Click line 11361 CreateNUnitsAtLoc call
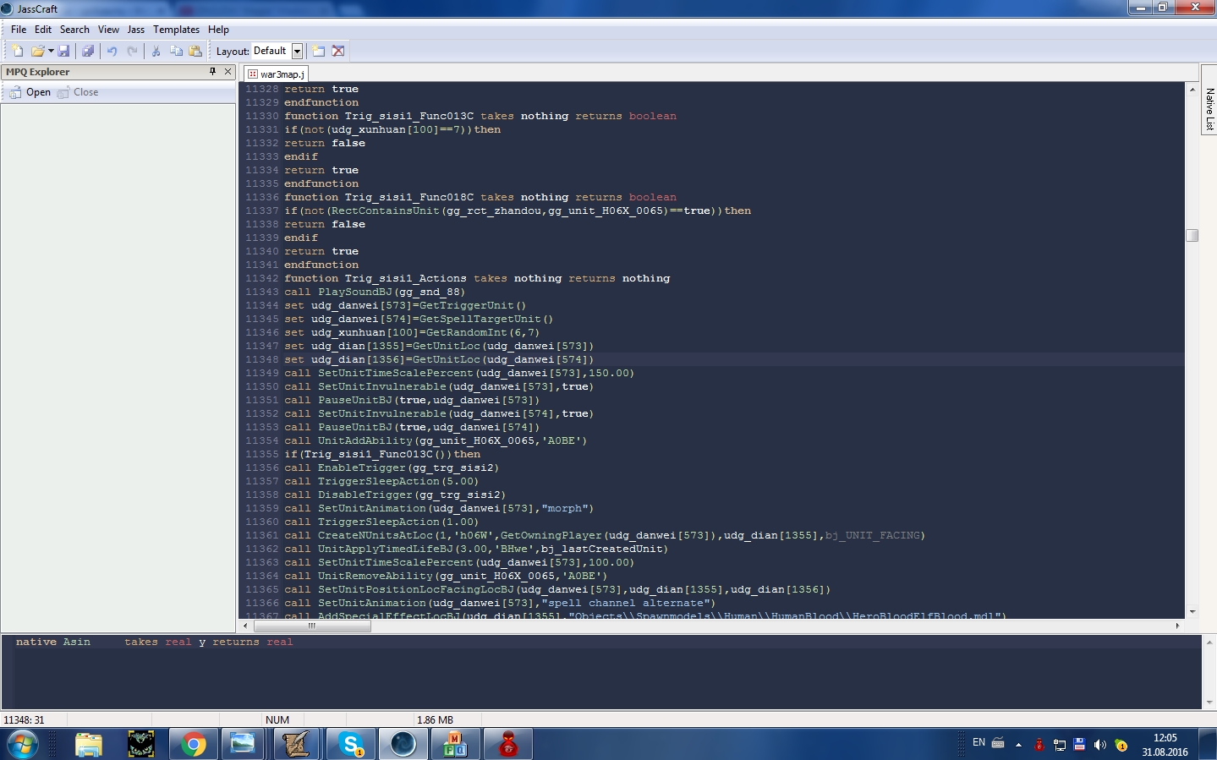 point(605,535)
